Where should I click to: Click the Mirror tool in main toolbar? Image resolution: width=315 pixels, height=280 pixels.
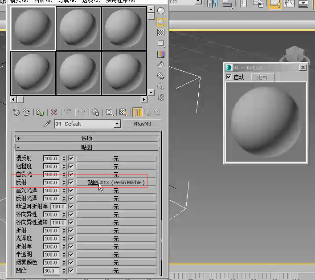coord(213,4)
